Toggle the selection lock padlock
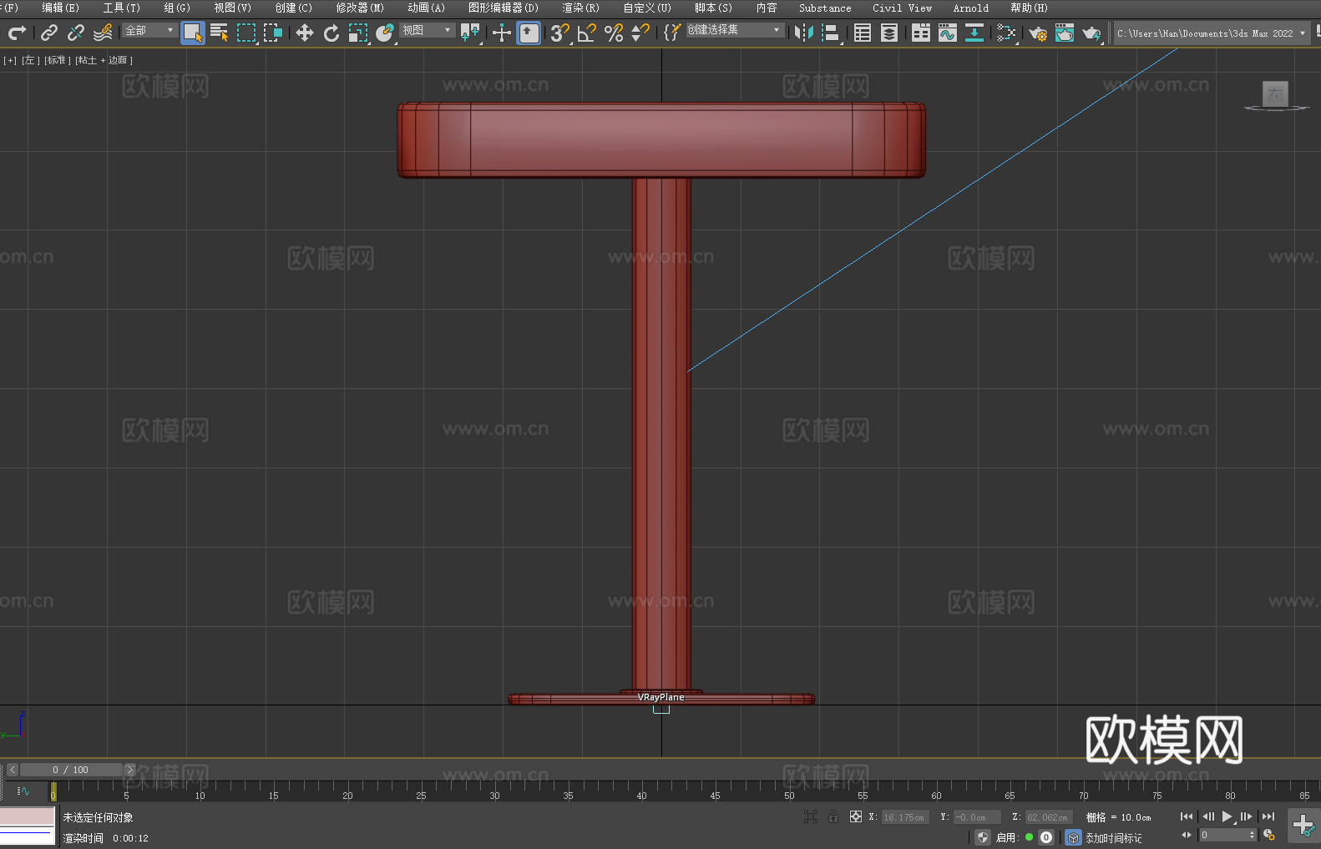Screen dimensions: 1321x849 pos(833,816)
